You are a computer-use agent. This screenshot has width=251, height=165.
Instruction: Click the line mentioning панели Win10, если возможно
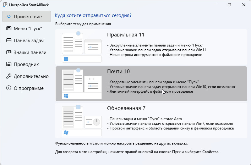point(171,87)
